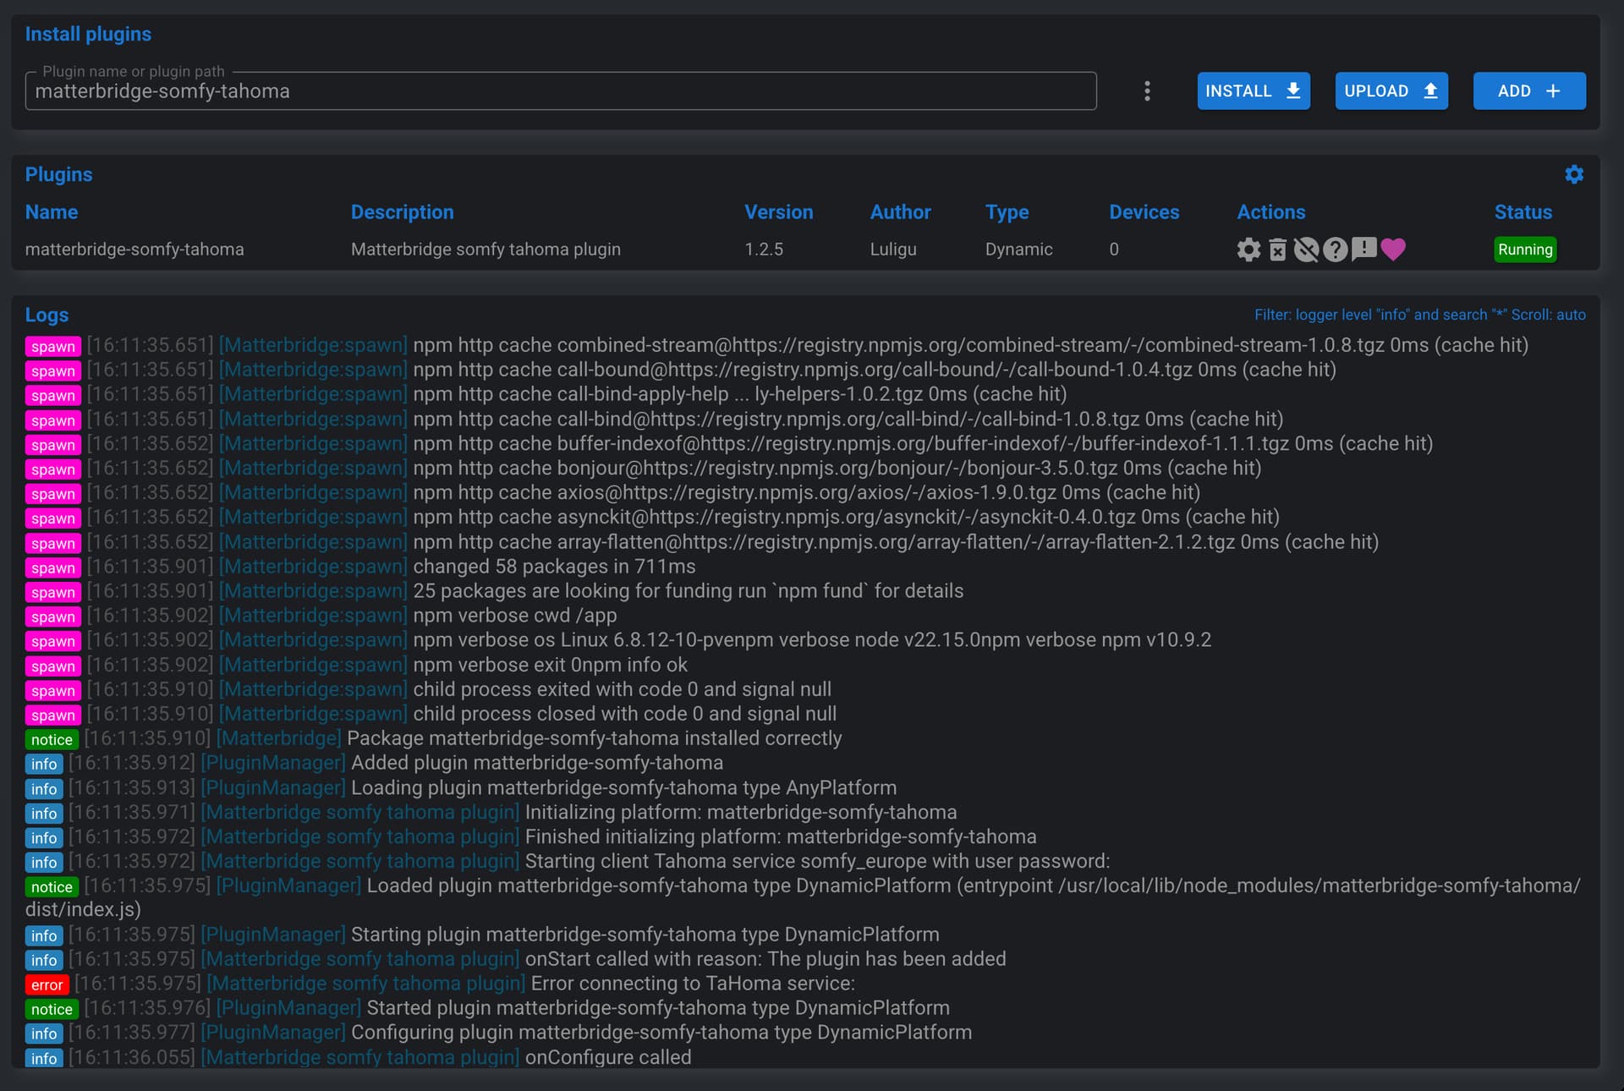The width and height of the screenshot is (1624, 1091).
Task: Click the UPLOAD button
Action: point(1391,91)
